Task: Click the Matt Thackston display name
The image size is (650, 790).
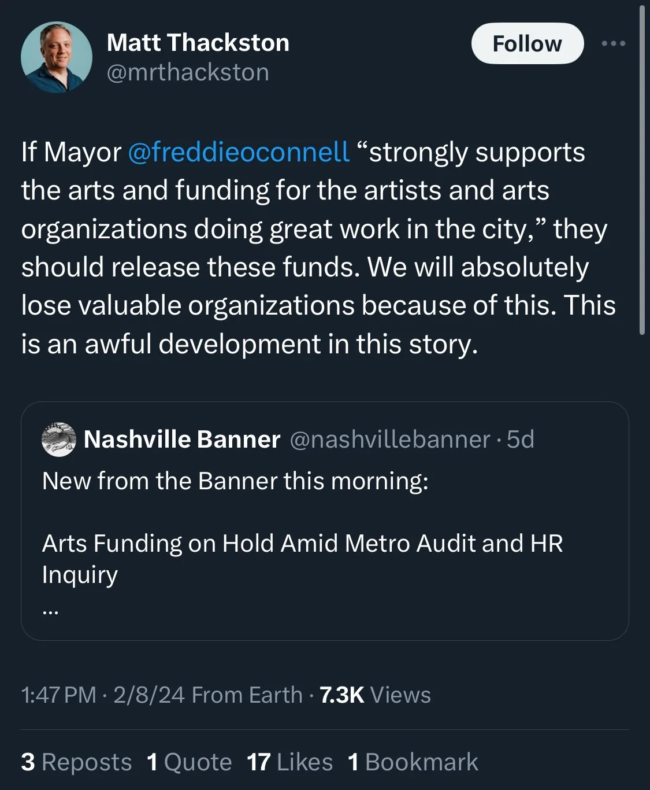Action: 198,43
